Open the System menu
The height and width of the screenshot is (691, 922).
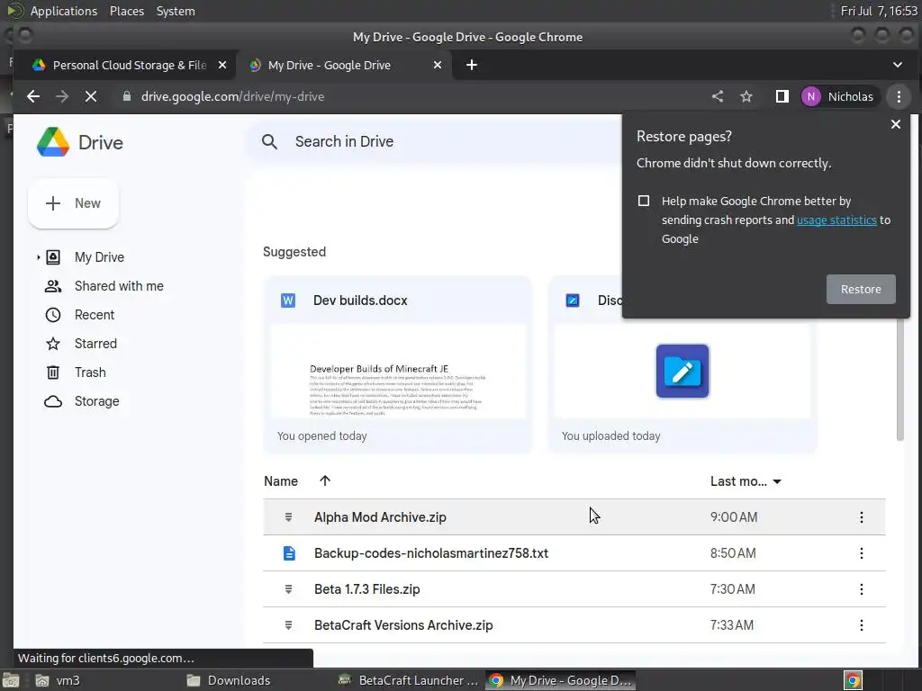coord(176,11)
